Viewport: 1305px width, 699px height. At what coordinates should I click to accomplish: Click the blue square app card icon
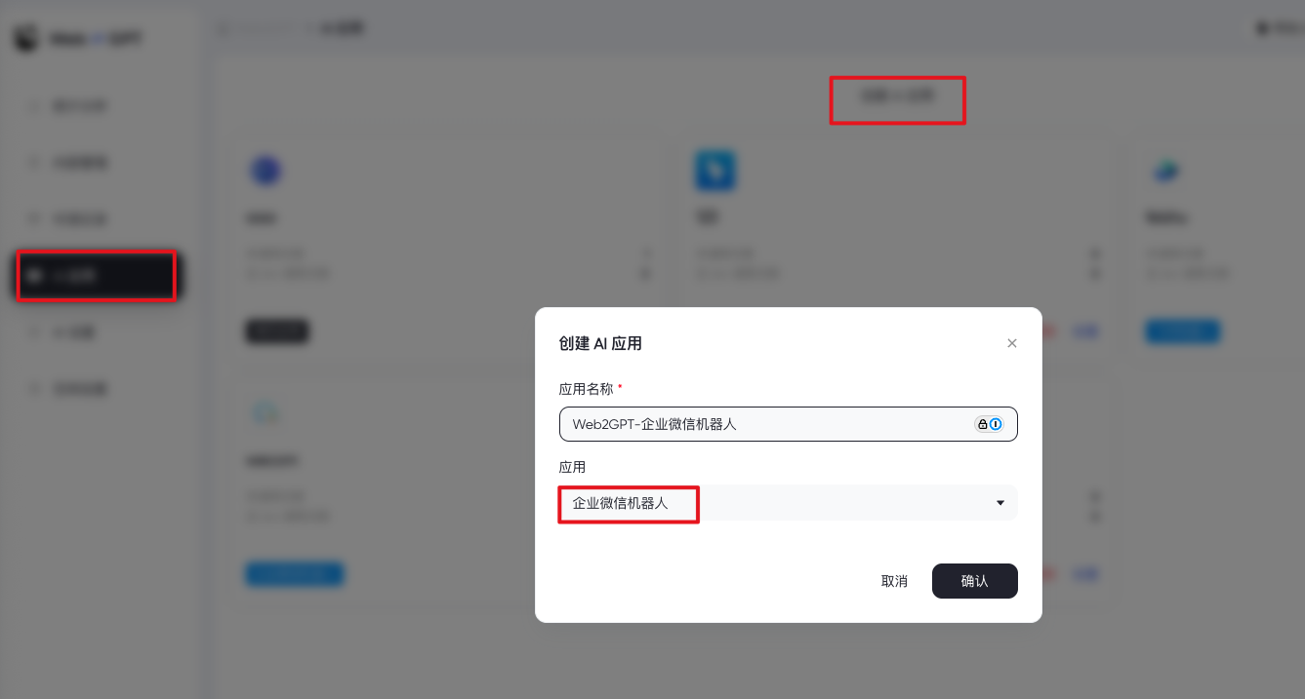pos(715,171)
